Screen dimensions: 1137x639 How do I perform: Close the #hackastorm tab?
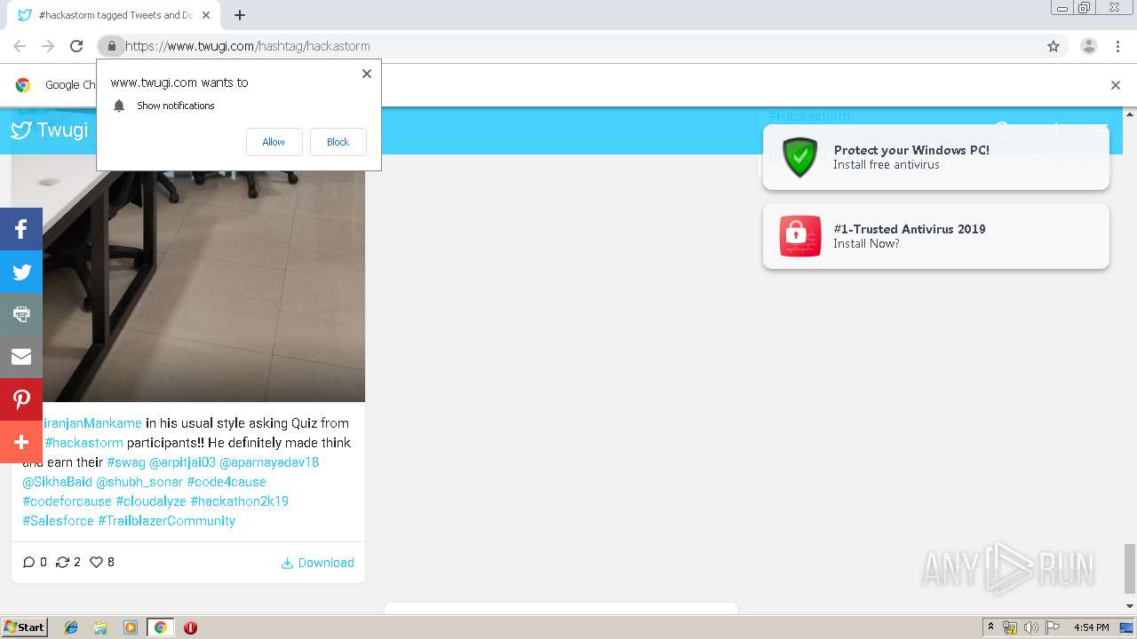click(x=206, y=15)
